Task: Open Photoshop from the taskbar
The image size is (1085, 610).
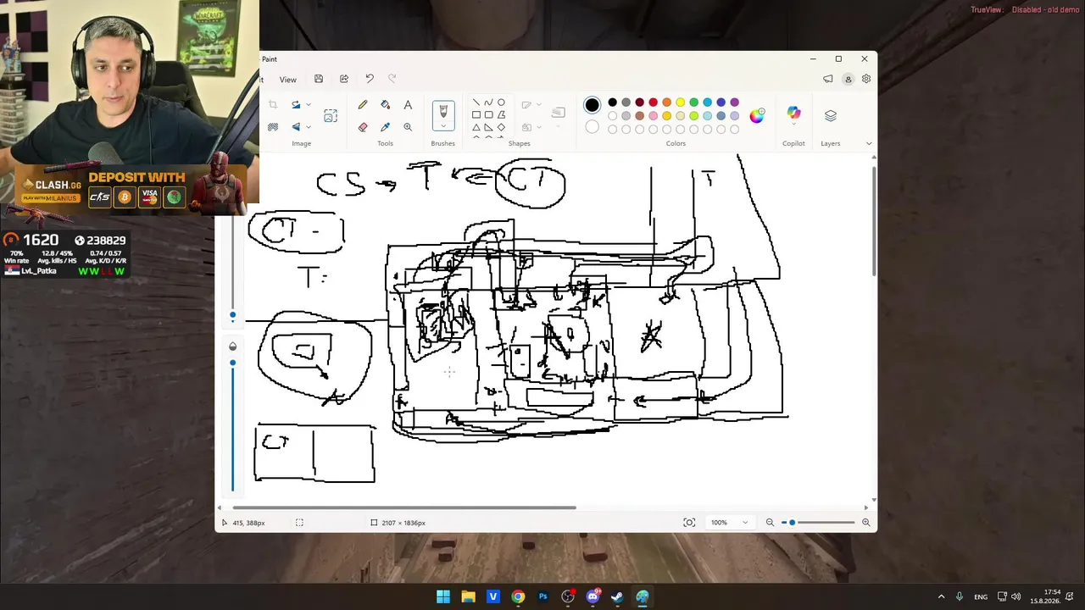Action: pos(543,596)
